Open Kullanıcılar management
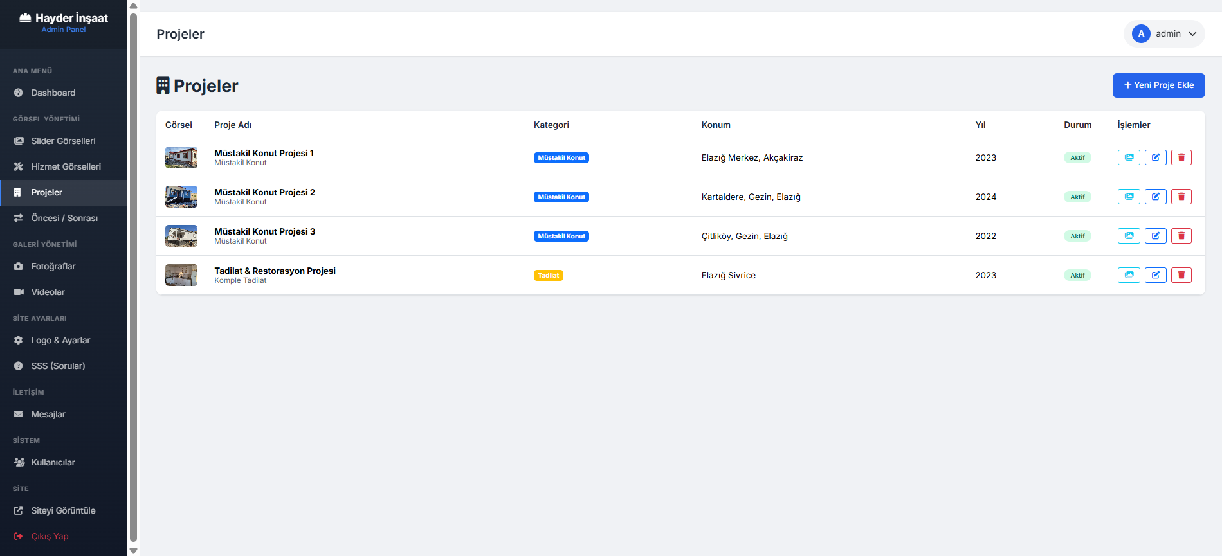Screen dimensions: 1222x556 (64, 463)
